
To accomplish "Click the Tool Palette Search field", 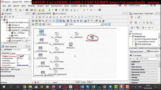I will (149, 59).
